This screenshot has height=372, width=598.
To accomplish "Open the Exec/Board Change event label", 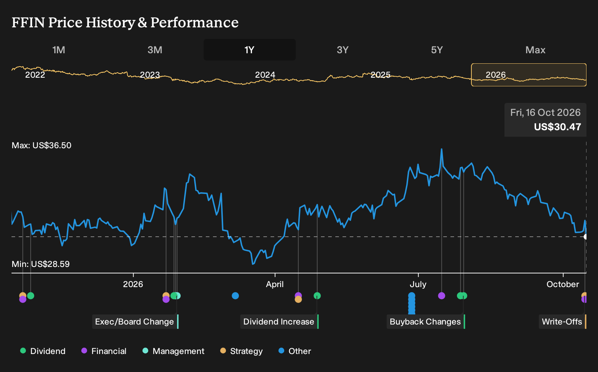I will tap(135, 322).
